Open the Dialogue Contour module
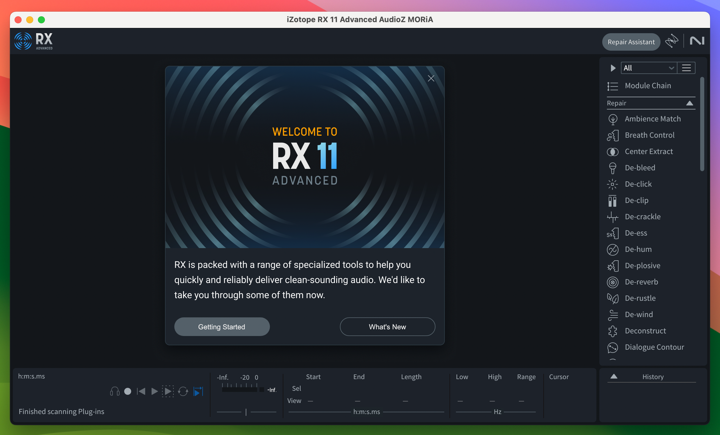This screenshot has width=720, height=435. click(646, 347)
